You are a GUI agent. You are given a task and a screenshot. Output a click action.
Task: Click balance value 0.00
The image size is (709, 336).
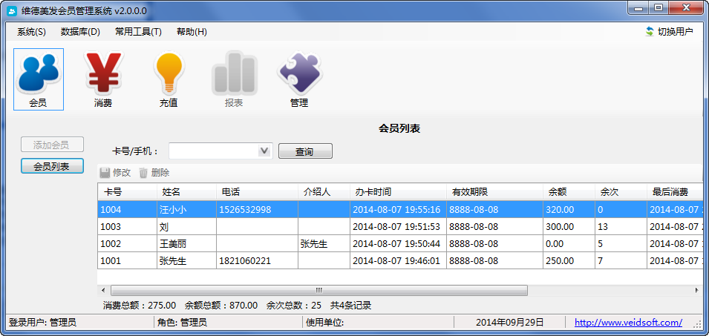[x=569, y=244]
